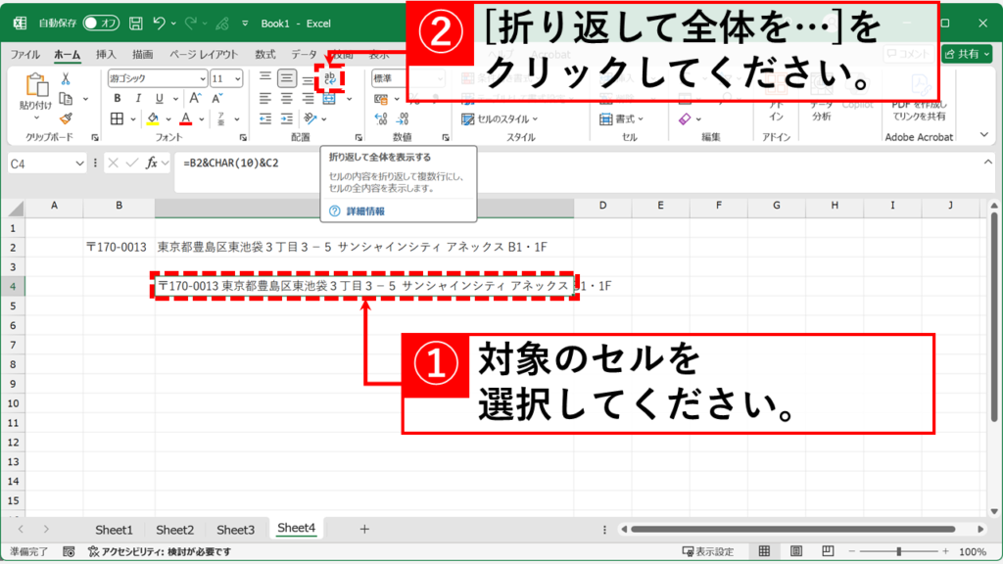Click the Merge and Center icon
The image size is (1003, 564).
(329, 99)
